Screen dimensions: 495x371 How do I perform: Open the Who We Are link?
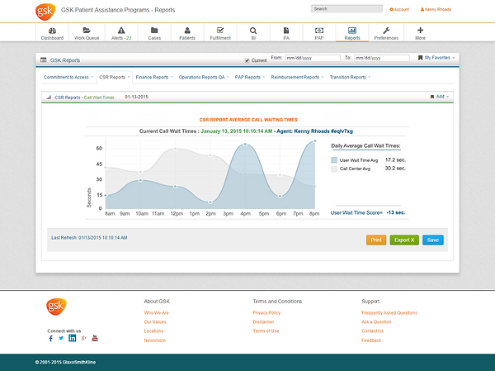(156, 313)
